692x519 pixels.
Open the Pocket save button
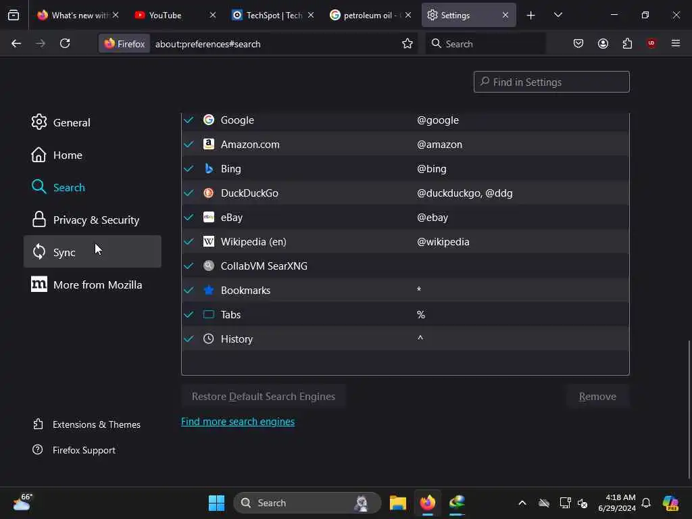click(578, 43)
